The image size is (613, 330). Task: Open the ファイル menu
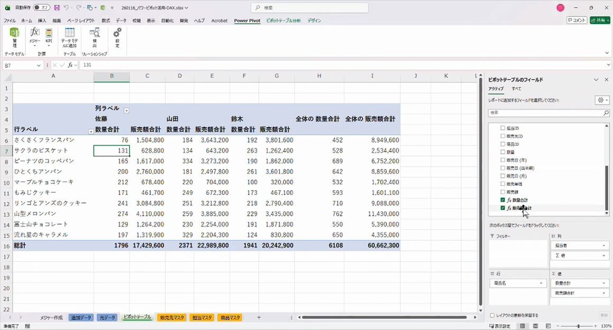[x=10, y=21]
